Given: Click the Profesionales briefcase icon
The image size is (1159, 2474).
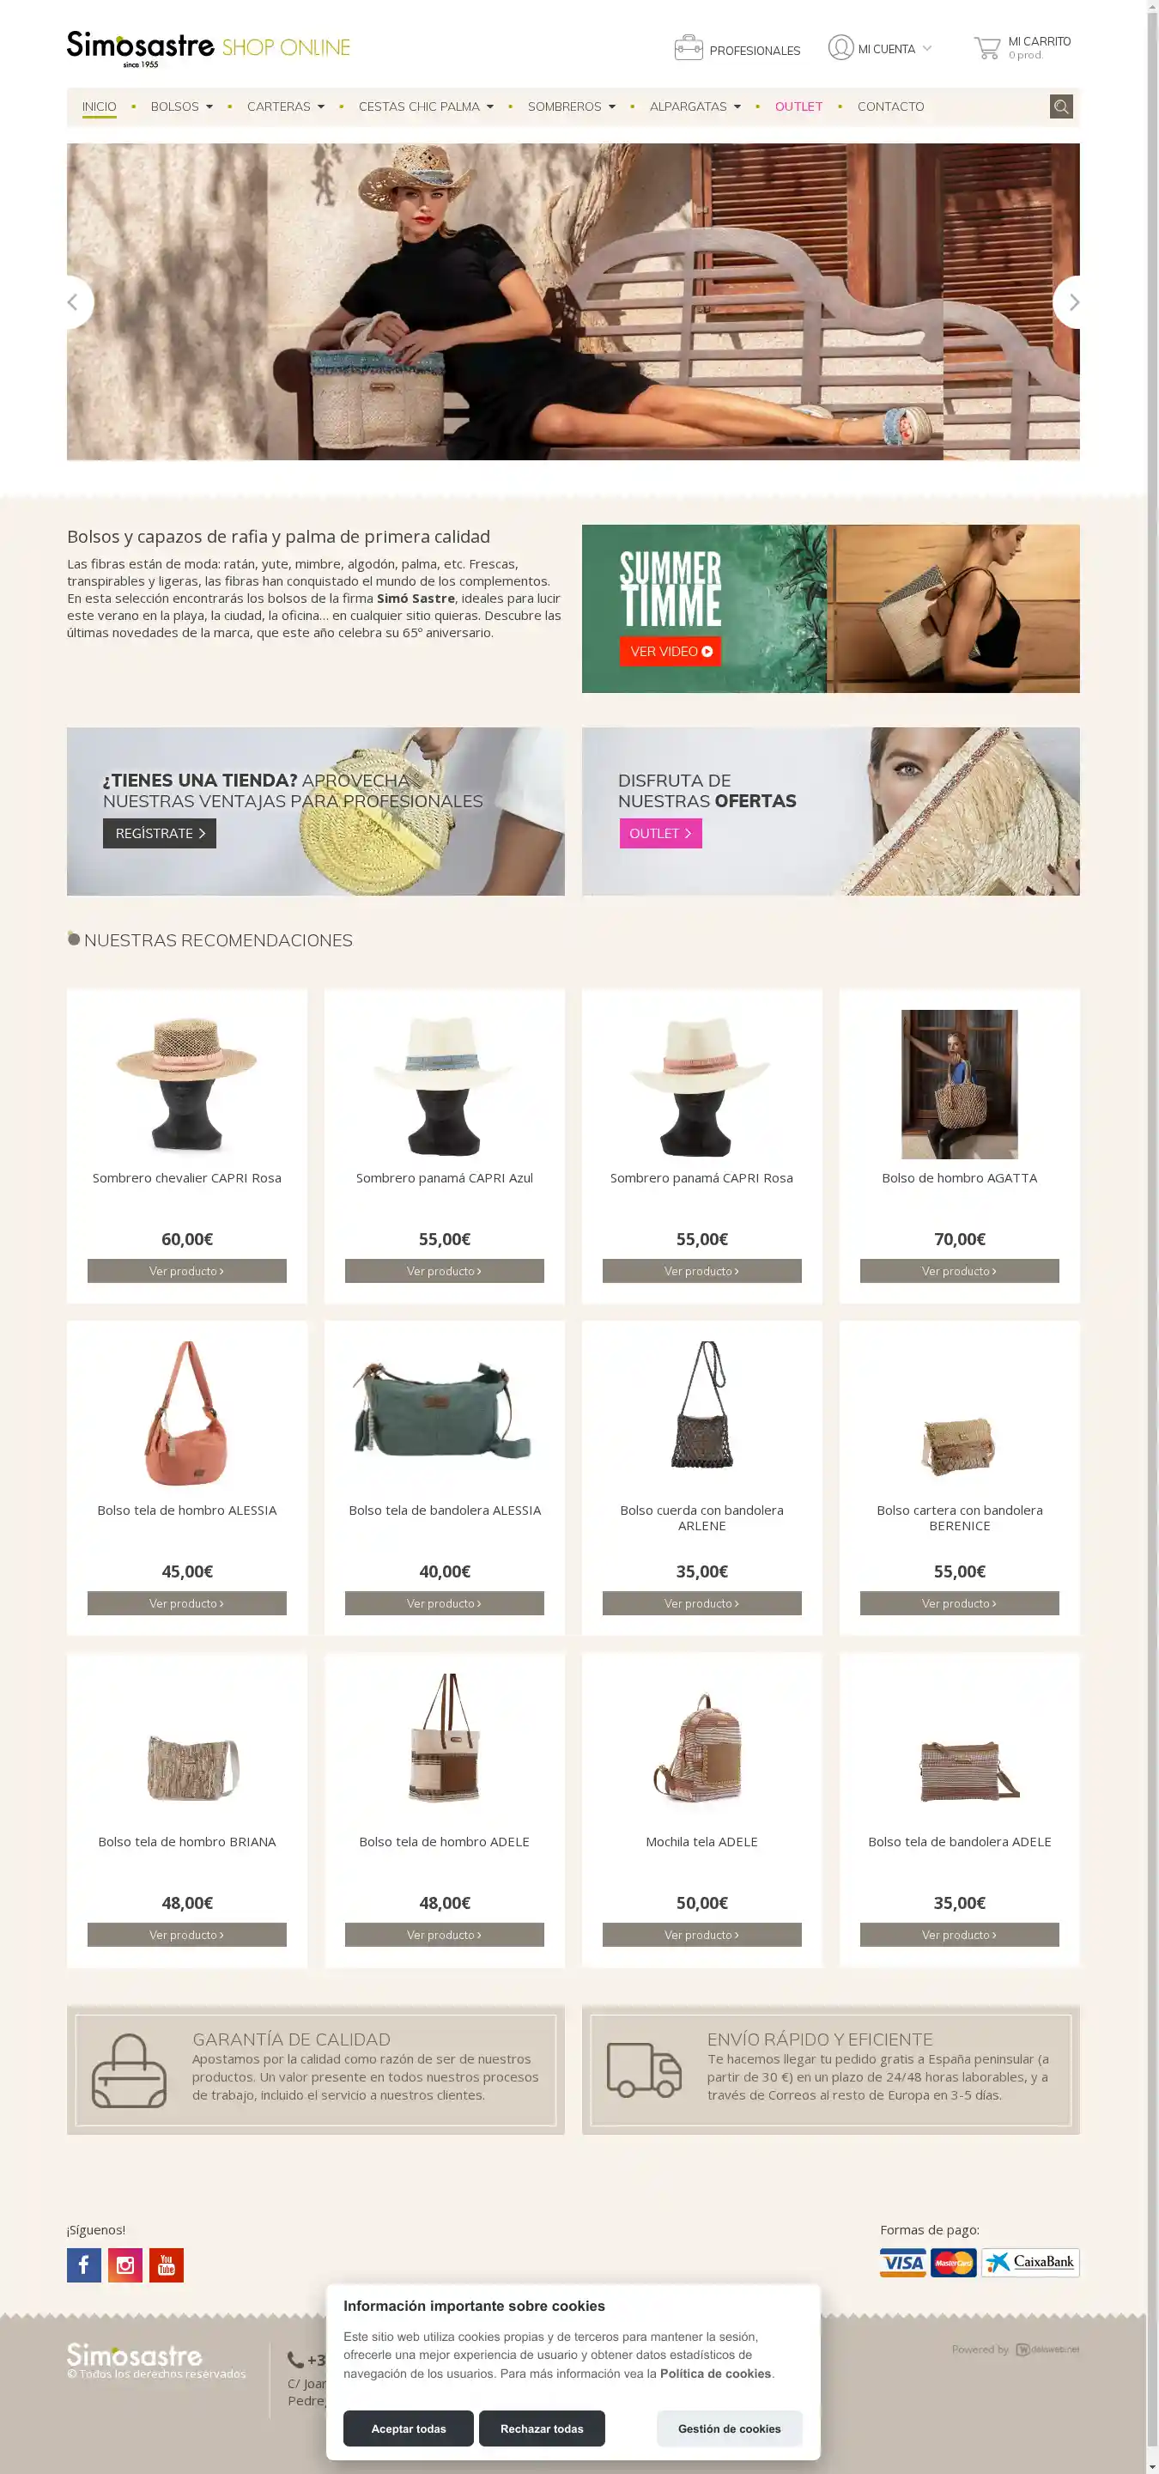Looking at the screenshot, I should [x=689, y=48].
